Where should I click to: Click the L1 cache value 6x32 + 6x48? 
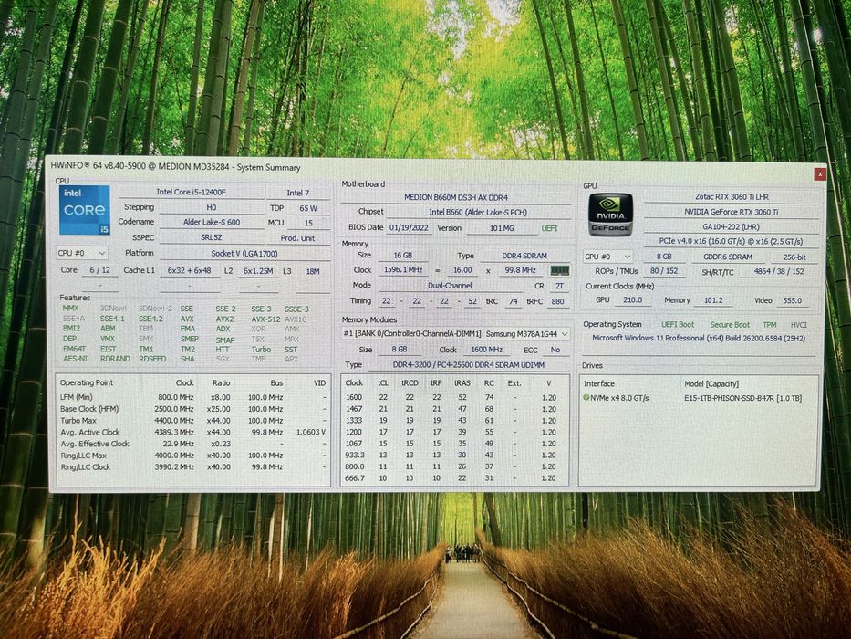190,270
